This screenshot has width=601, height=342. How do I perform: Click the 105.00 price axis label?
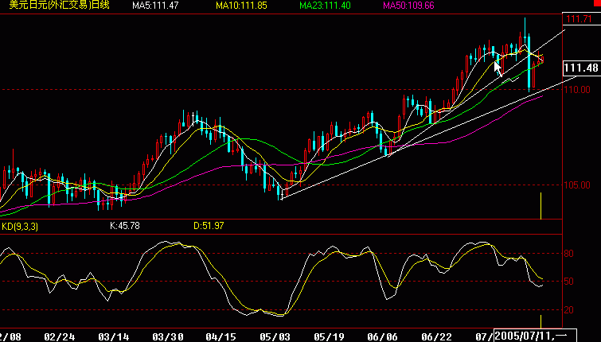click(x=577, y=185)
